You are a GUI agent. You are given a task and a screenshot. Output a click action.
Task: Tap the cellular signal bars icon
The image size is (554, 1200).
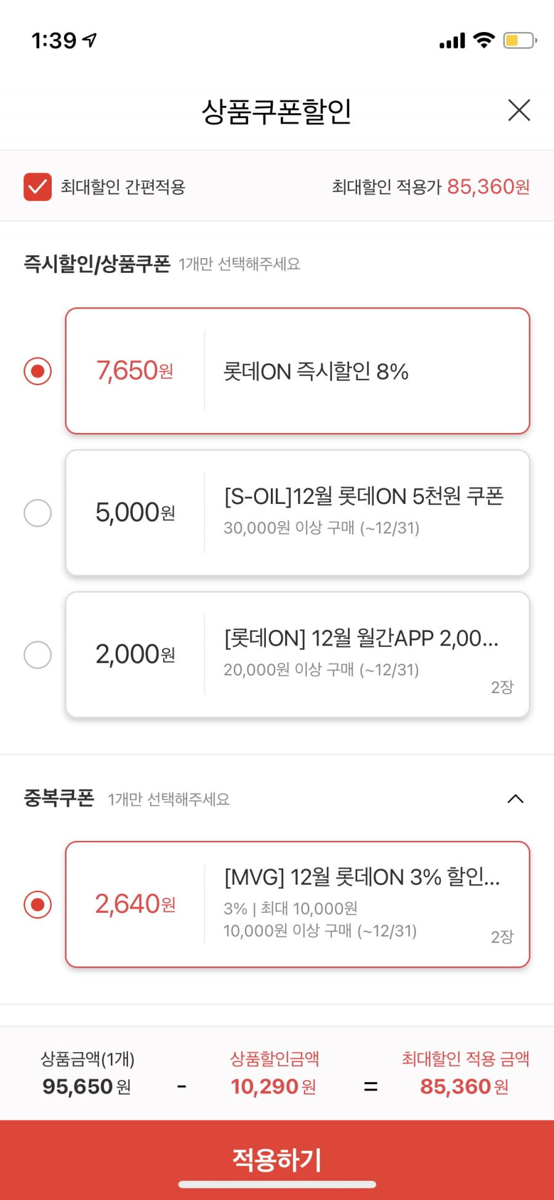pyautogui.click(x=452, y=41)
